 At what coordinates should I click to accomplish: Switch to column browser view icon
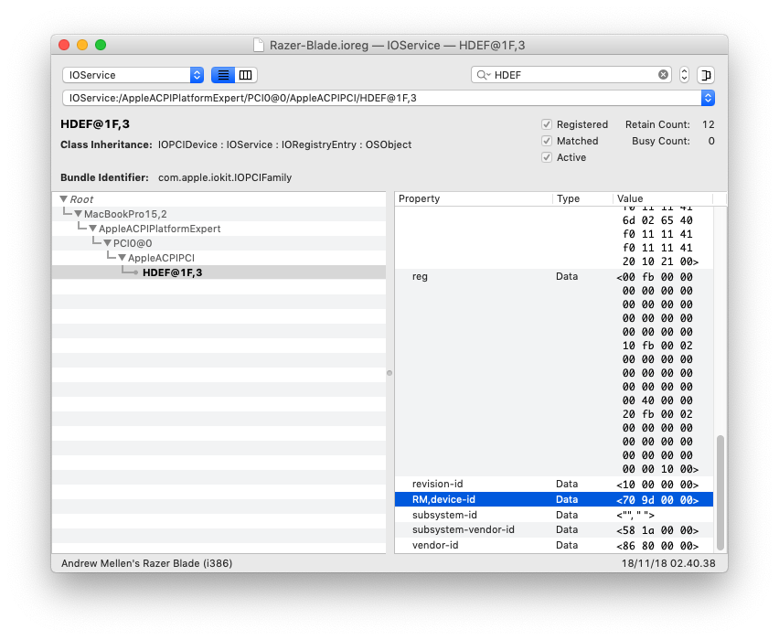[x=245, y=75]
